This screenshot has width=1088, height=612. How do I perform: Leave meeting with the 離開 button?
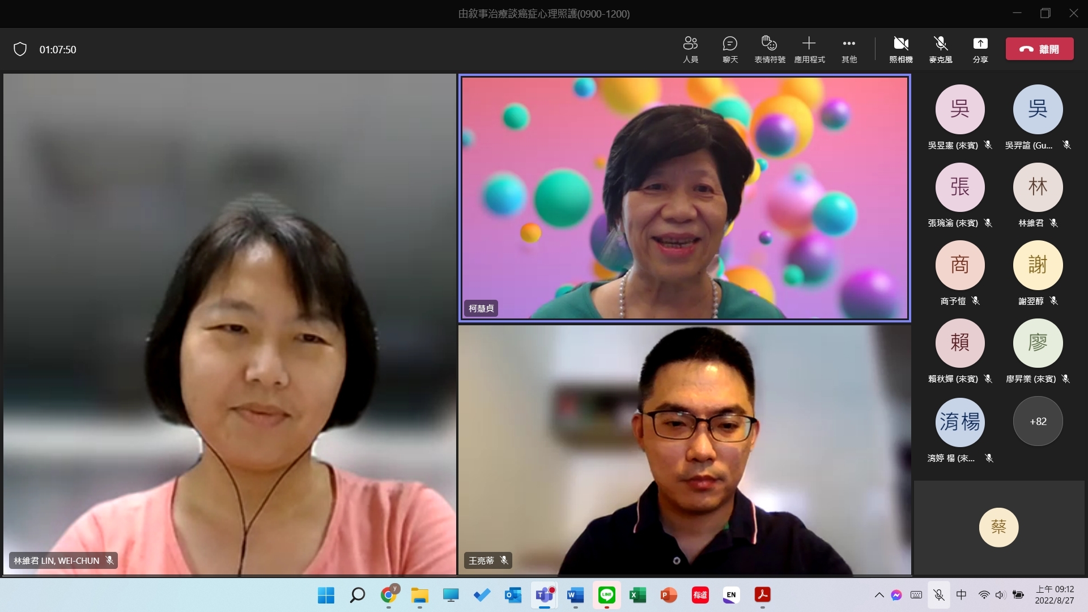(x=1039, y=49)
